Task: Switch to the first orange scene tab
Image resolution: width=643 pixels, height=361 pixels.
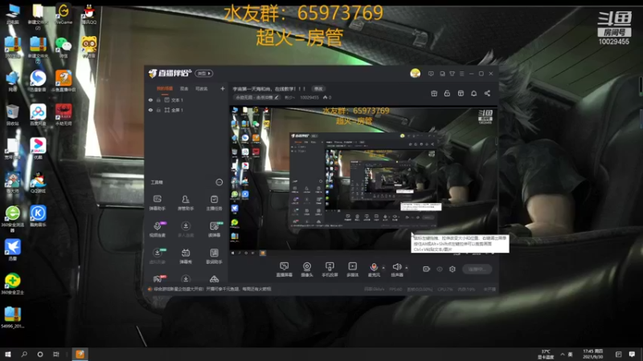Action: tap(165, 88)
